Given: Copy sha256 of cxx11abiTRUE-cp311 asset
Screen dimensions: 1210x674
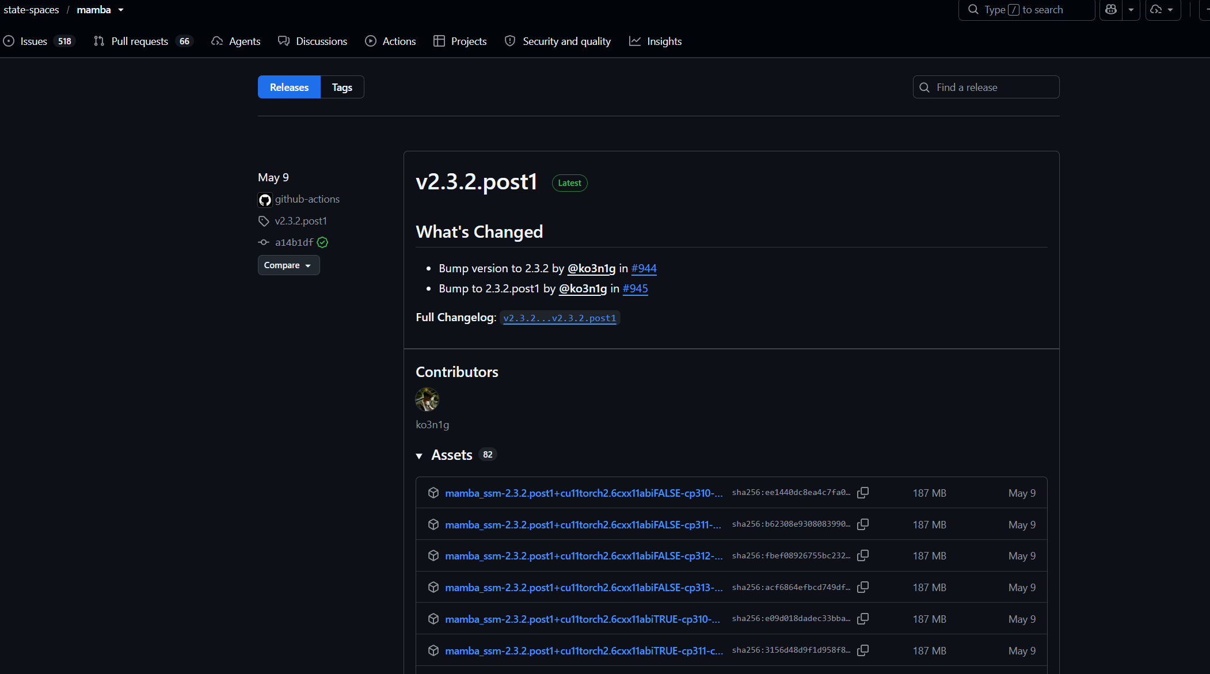Looking at the screenshot, I should point(863,650).
